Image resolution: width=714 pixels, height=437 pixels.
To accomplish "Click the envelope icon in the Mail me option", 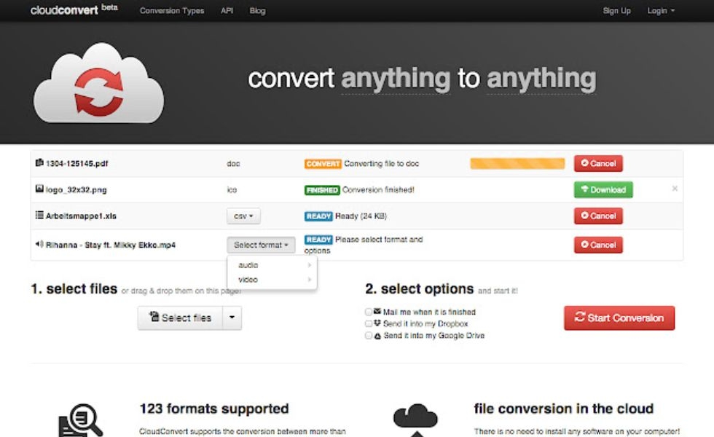I will click(x=377, y=312).
